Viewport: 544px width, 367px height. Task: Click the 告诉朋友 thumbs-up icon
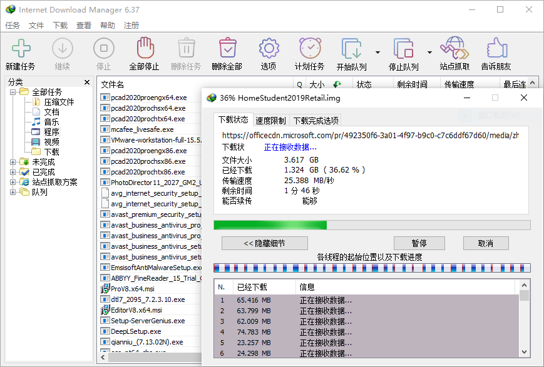(x=496, y=49)
